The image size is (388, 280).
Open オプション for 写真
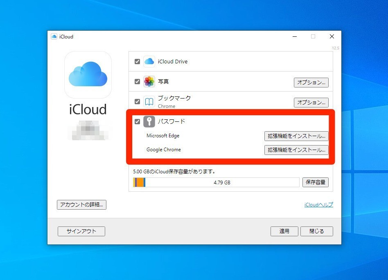point(311,82)
